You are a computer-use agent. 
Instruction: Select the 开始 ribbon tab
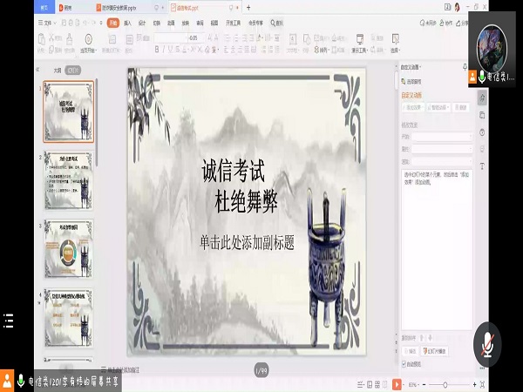[112, 24]
